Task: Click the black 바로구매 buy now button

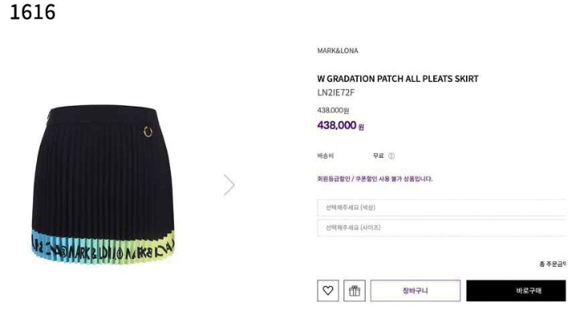Action: pyautogui.click(x=516, y=291)
